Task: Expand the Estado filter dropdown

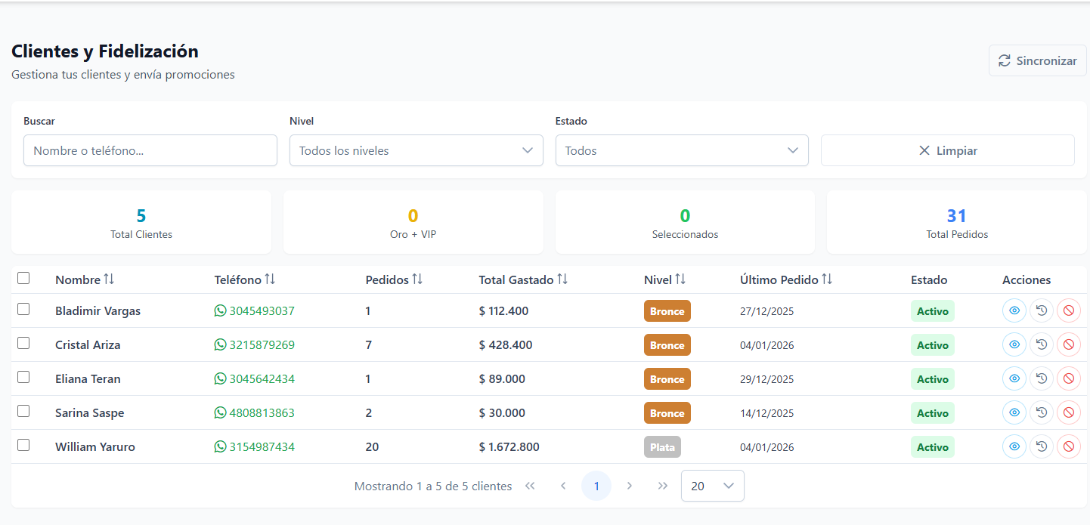Action: [681, 150]
